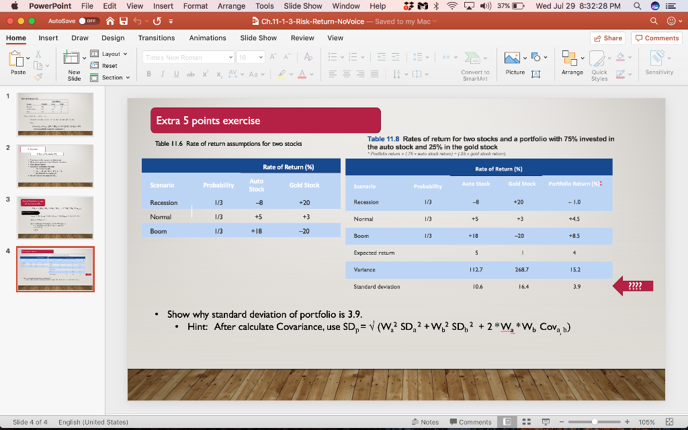The image size is (688, 430).
Task: Enable subscript formatting
Action: tap(218, 74)
